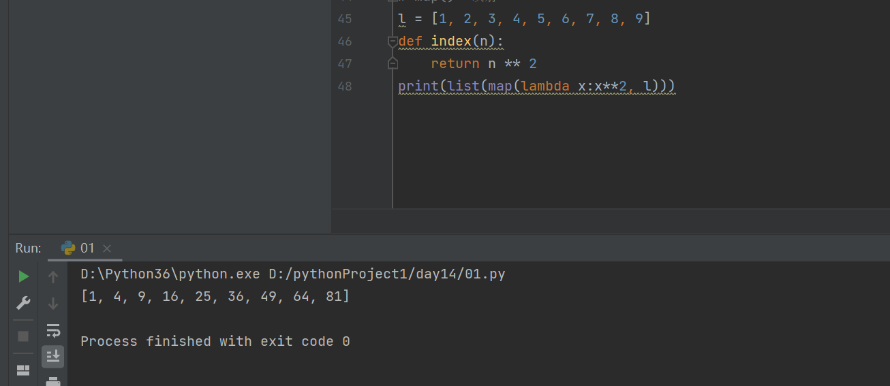Click line number 48 in the gutter
This screenshot has height=386, width=890.
(345, 86)
